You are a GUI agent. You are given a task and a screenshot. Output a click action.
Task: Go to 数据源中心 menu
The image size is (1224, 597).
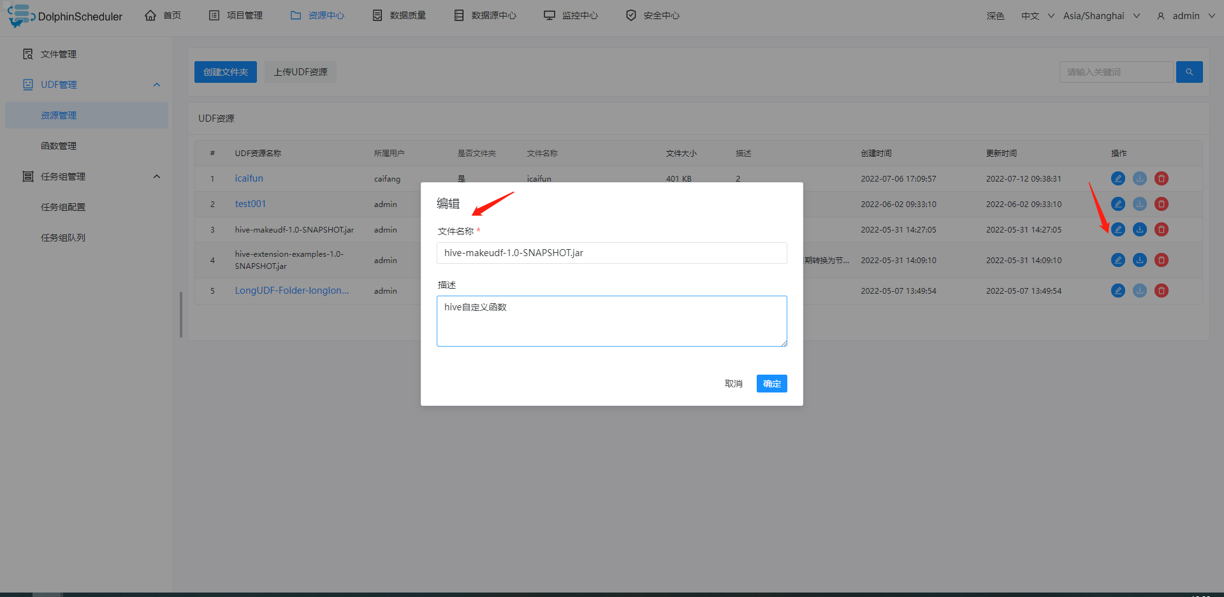(x=485, y=15)
